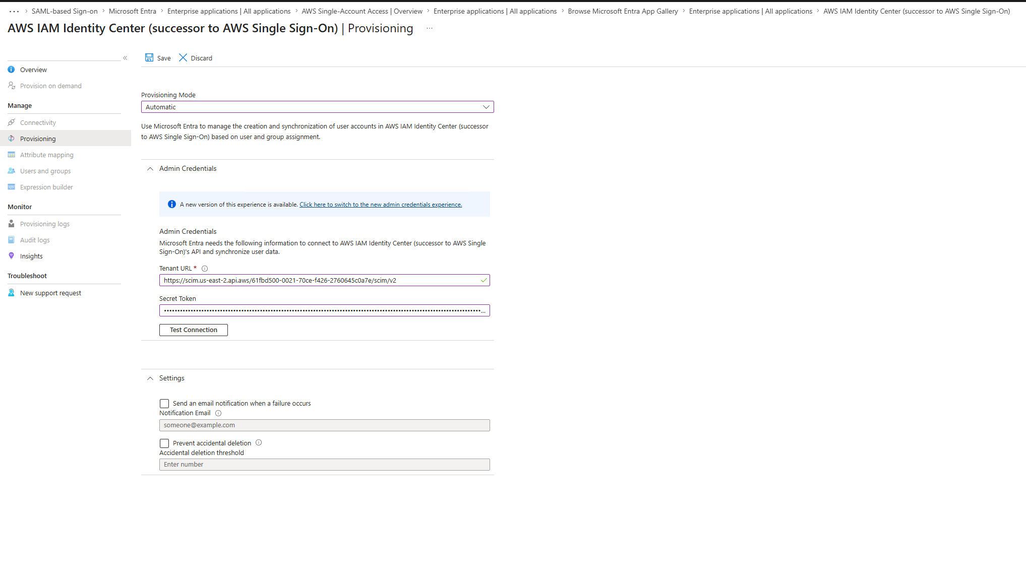Open the more options ellipsis beside page title

point(430,28)
